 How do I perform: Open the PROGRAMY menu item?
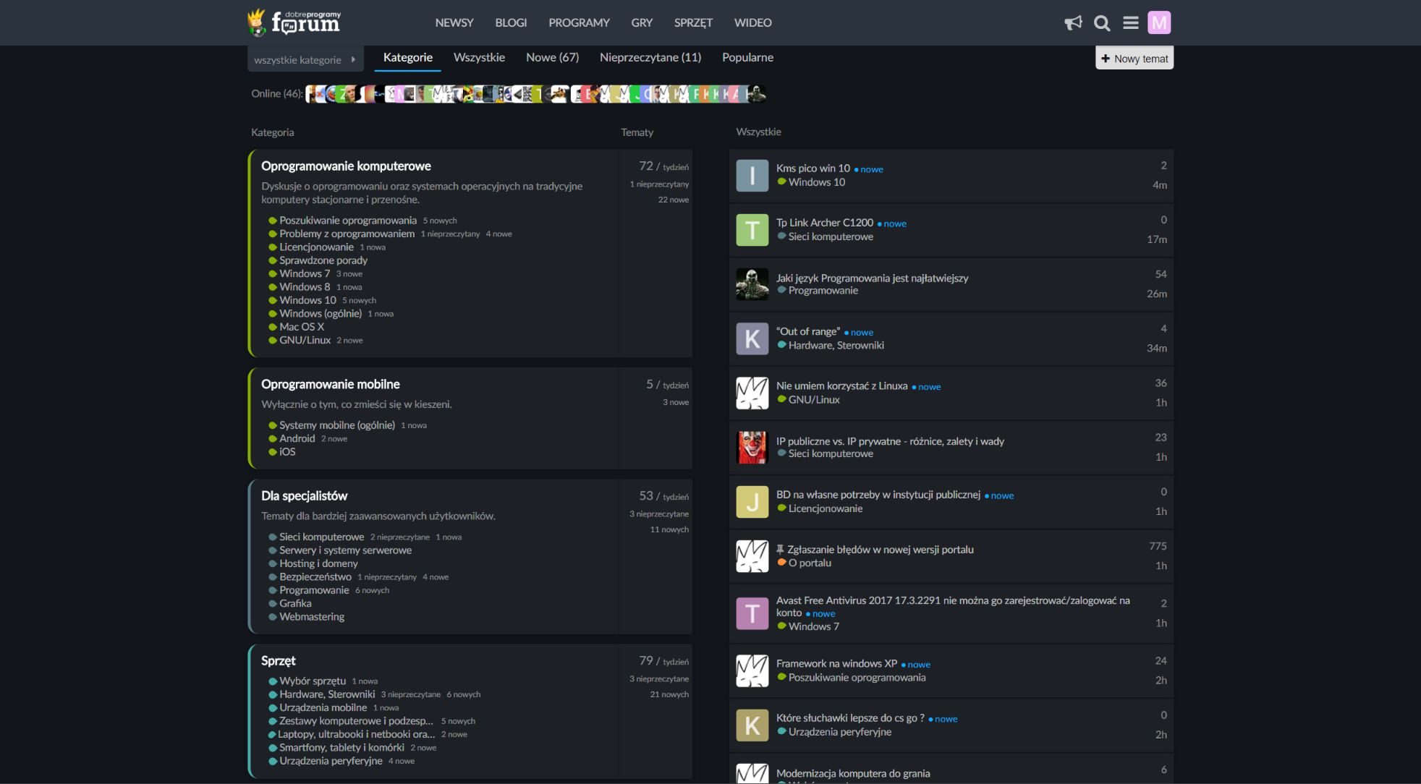pos(579,22)
